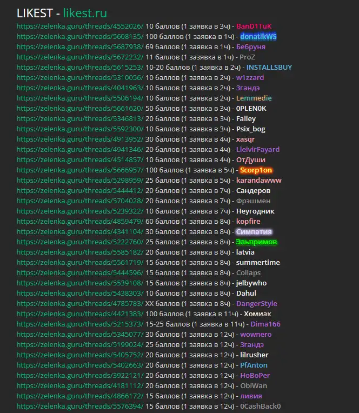Image resolution: width=359 pixels, height=413 pixels.
Task: Click the Falley username
Action: pyautogui.click(x=246, y=119)
